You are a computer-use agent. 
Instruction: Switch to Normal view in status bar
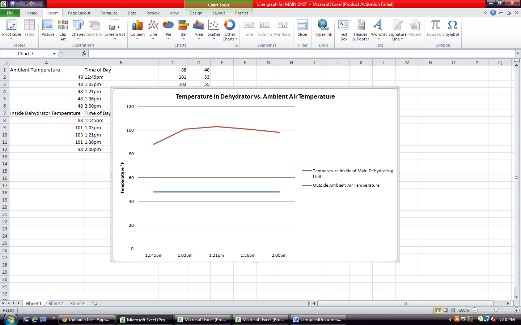[x=439, y=310]
